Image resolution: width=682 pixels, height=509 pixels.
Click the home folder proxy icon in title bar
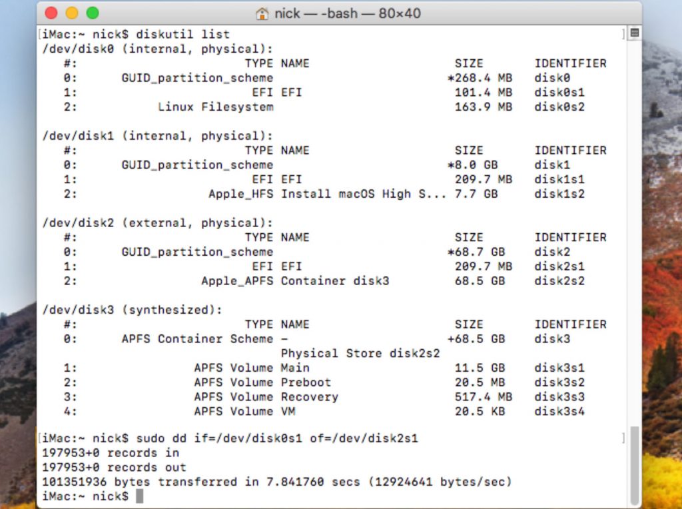coord(262,13)
